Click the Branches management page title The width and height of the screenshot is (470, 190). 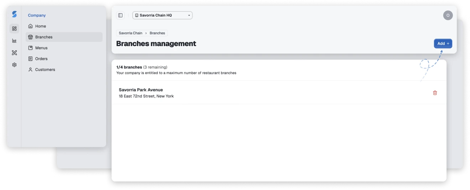click(156, 44)
